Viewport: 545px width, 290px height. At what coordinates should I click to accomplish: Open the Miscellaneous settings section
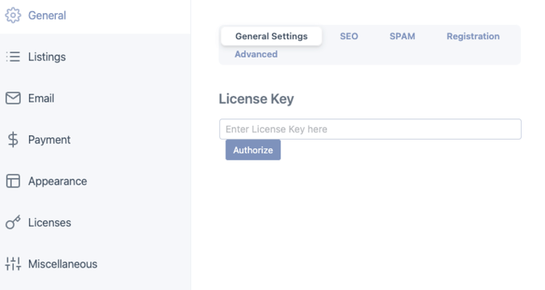(95, 264)
